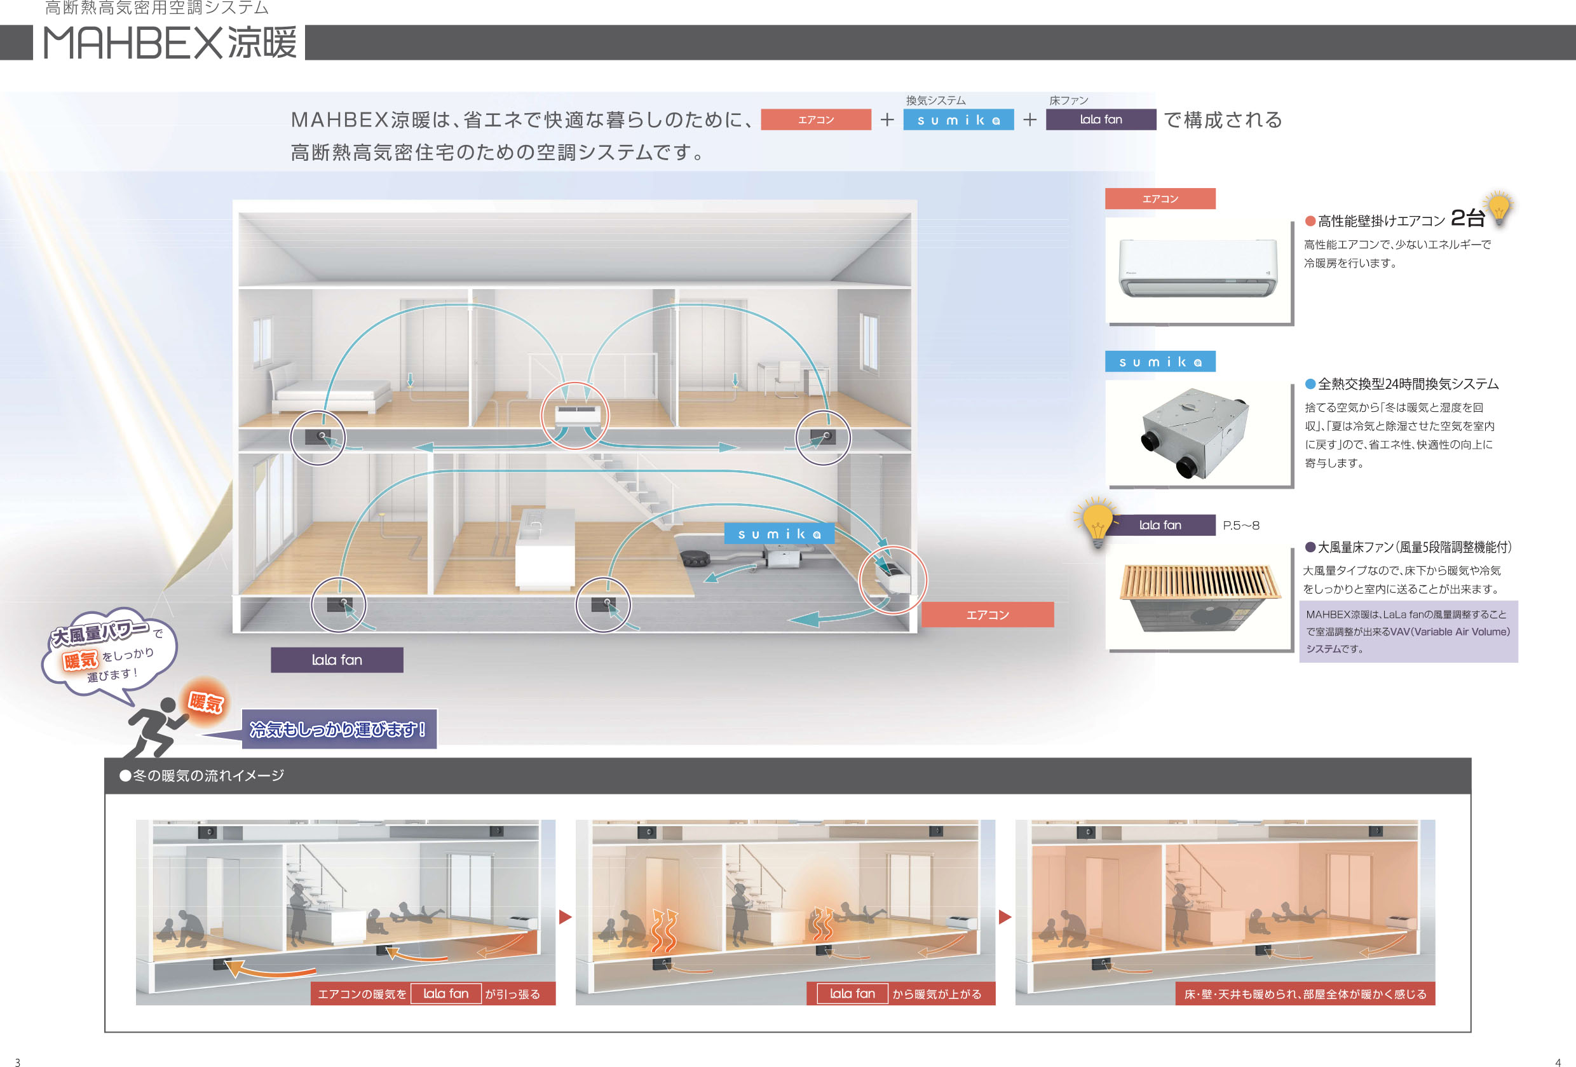Click the red arrow after the second winter image

coord(1005,917)
